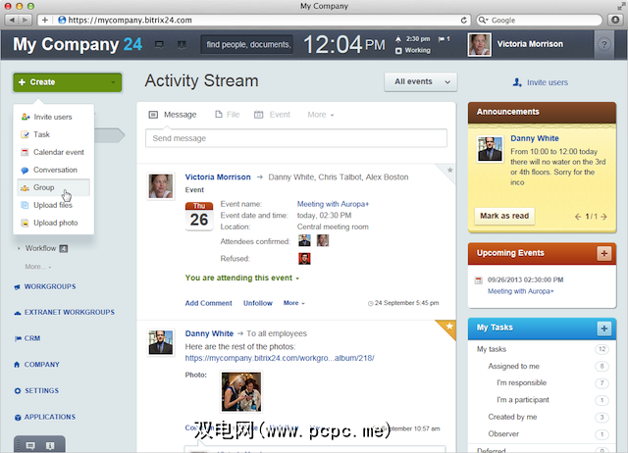628x453 pixels.
Task: Expand the More... sidebar menu
Action: (38, 267)
